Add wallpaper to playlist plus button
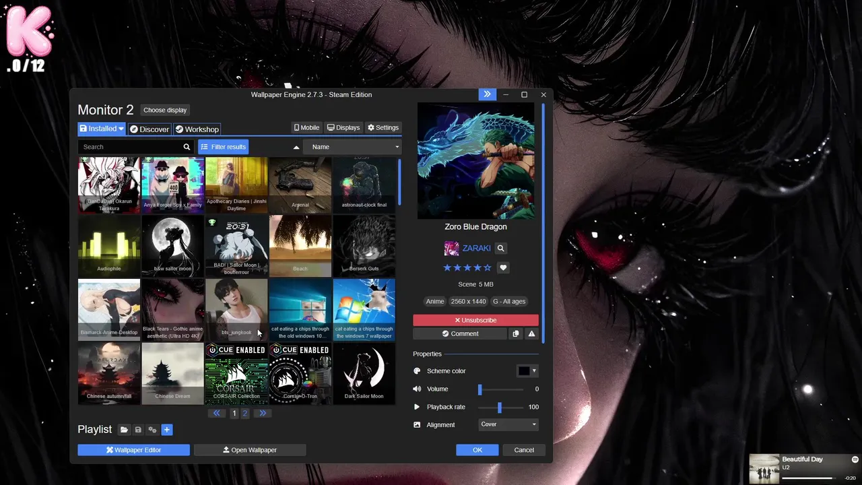The image size is (862, 485). pos(167,430)
